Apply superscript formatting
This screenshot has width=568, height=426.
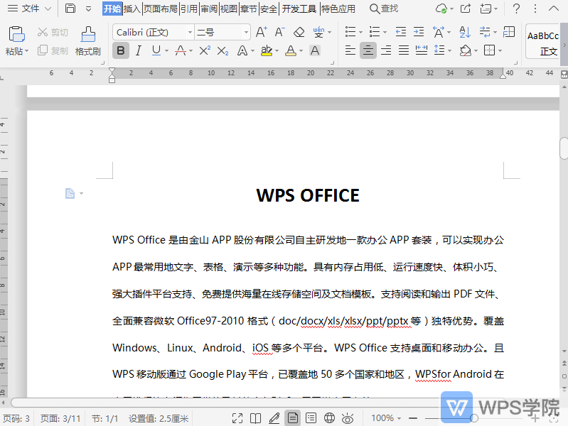pos(205,50)
